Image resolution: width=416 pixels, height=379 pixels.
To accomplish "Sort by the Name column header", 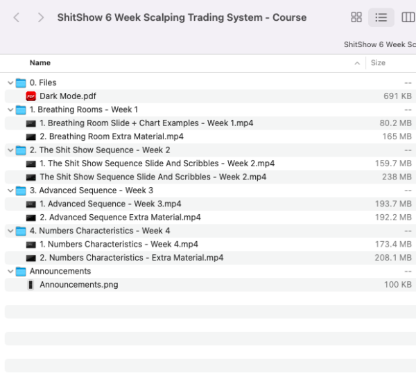I will pyautogui.click(x=40, y=63).
